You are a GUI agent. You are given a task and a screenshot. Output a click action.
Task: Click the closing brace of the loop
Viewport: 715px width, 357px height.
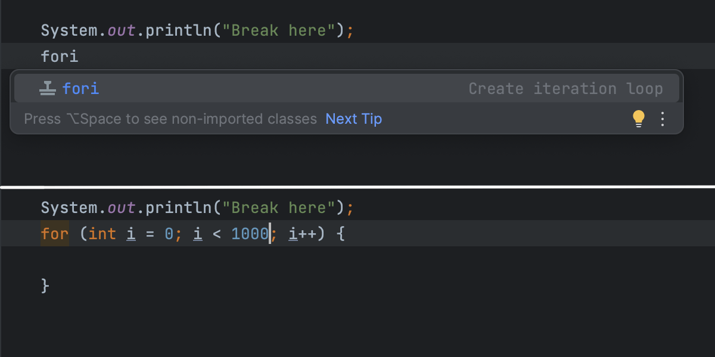45,286
